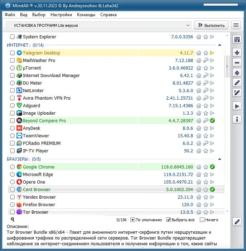Click star icon in Microsoft Edge row
246x251 pixels.
(x=206, y=174)
